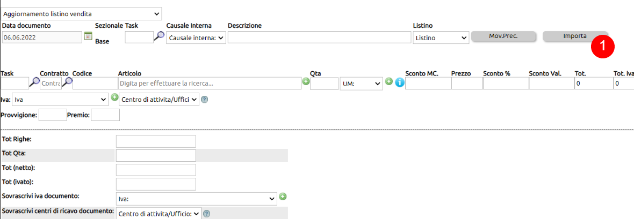Click the Mov.Prec. button
634x219 pixels.
coord(503,36)
